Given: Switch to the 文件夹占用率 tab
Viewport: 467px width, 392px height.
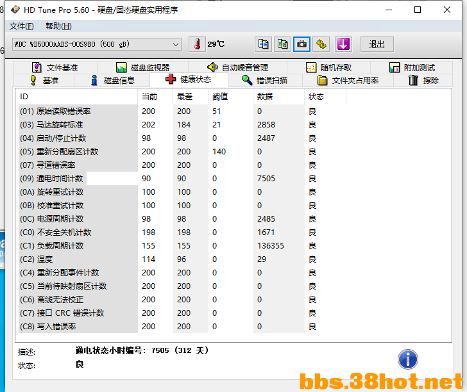Looking at the screenshot, I should coord(348,80).
